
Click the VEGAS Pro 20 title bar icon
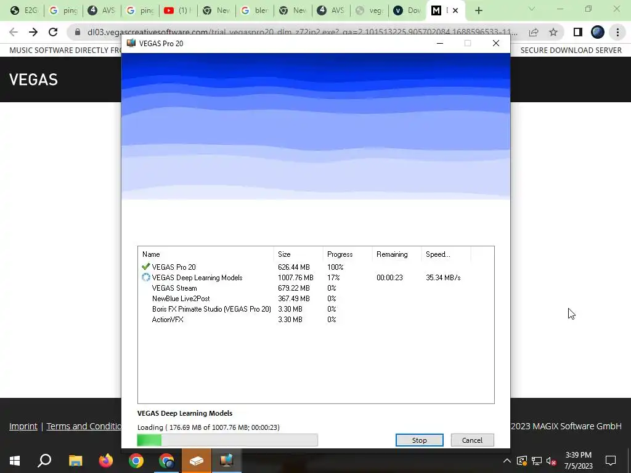(131, 43)
